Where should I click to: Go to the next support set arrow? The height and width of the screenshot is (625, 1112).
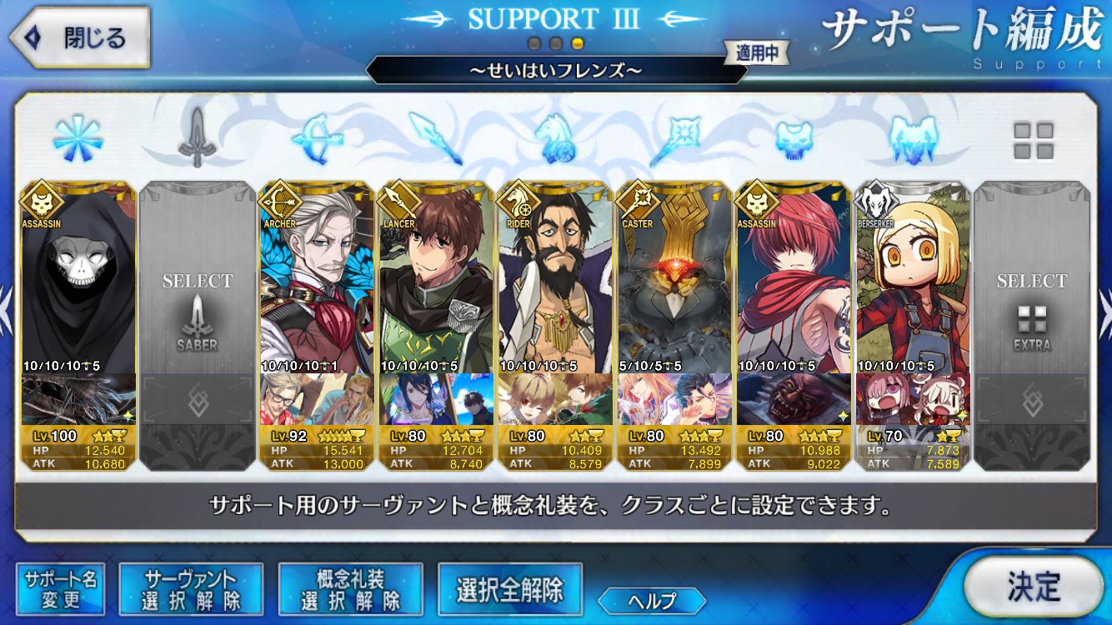(1105, 302)
